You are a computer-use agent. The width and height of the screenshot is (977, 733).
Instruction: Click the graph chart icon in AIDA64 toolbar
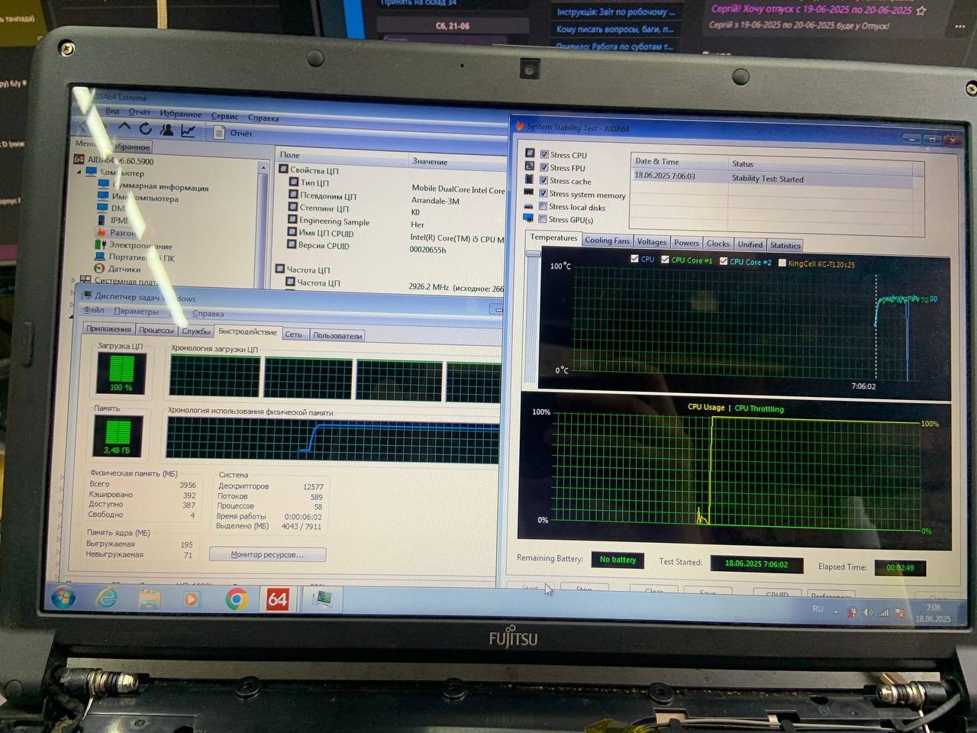tap(188, 131)
